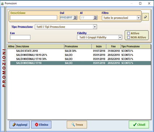Click end date 31/08/2018
This screenshot has height=132, width=154.
114,51
